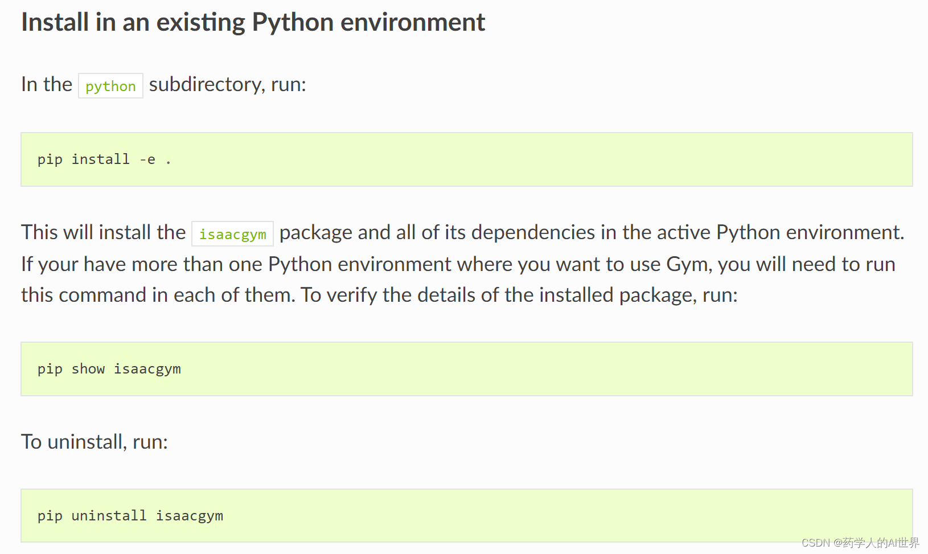Click the phrase 'This will install the'
The image size is (928, 554).
click(x=103, y=232)
